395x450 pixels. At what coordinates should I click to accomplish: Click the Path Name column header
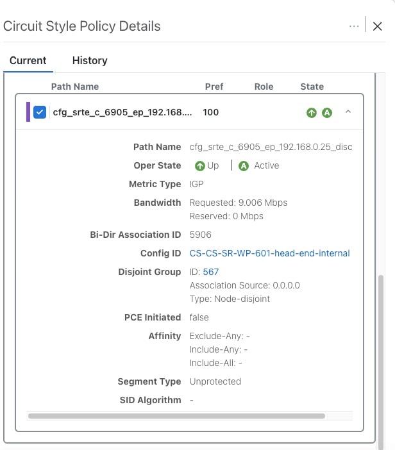(x=75, y=87)
